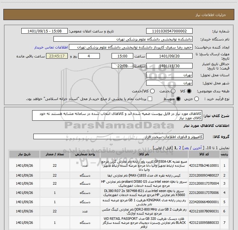Click the DL380 R07 server item name
238x230 pixels.
coord(144,193)
